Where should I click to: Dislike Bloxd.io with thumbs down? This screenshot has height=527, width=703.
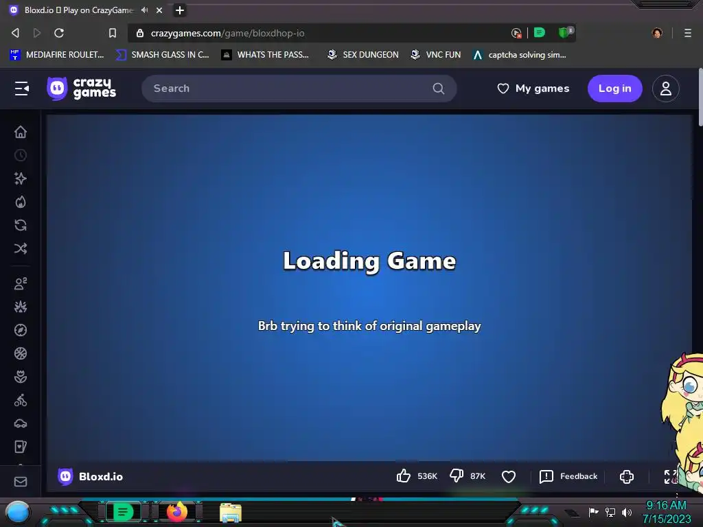click(457, 476)
